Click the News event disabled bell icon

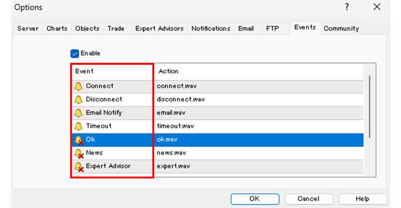[x=79, y=153]
